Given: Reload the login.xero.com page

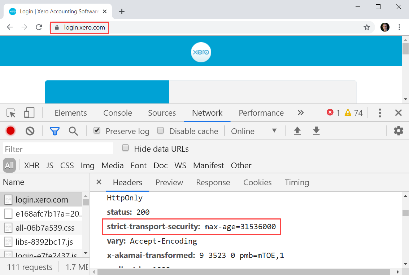Looking at the screenshot, I should point(39,27).
